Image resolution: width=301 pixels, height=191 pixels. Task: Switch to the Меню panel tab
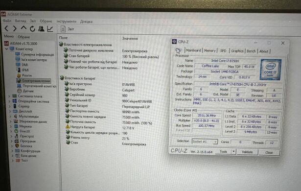(x=9, y=36)
